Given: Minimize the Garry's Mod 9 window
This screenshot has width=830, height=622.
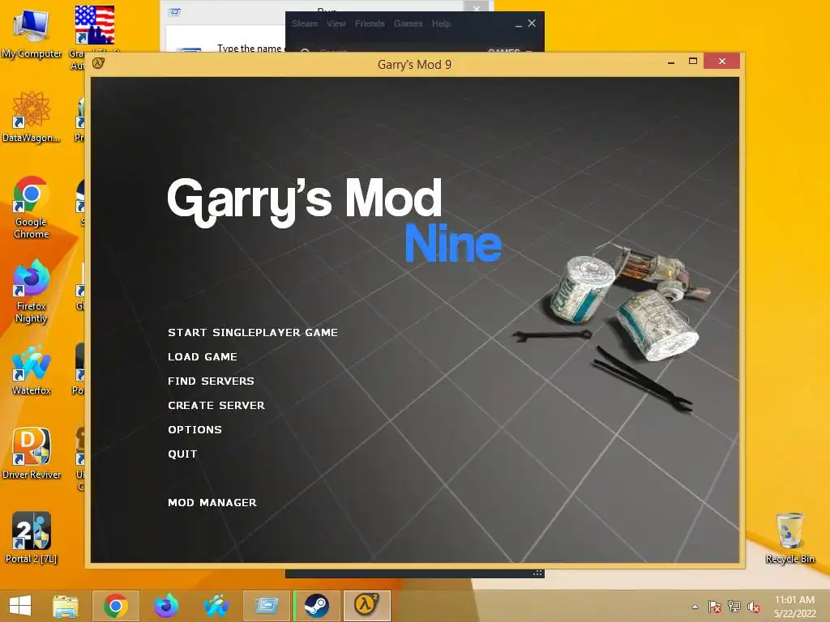Looking at the screenshot, I should (671, 62).
